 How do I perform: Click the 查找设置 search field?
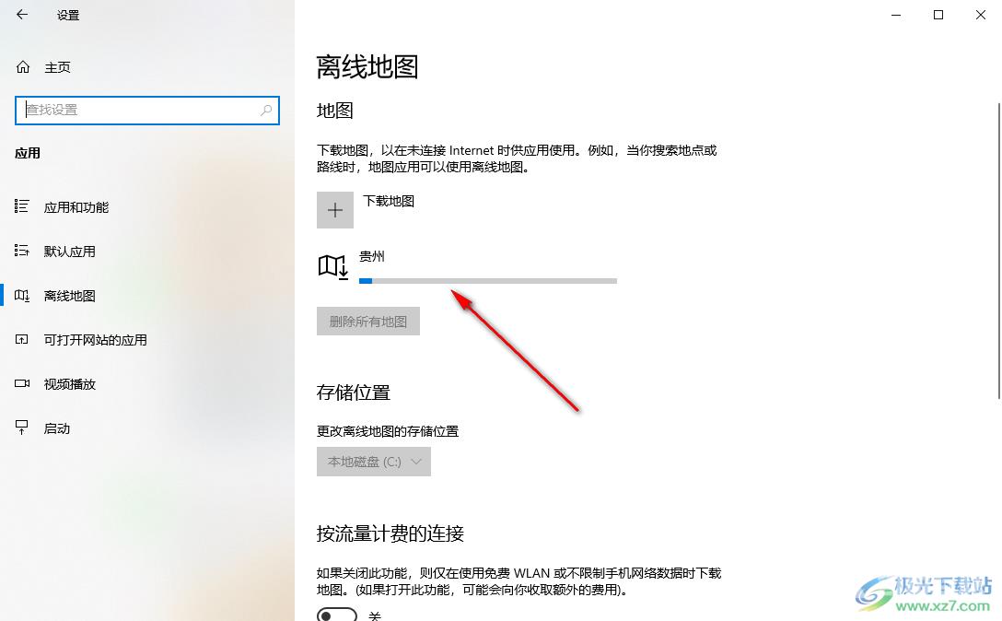pyautogui.click(x=147, y=110)
